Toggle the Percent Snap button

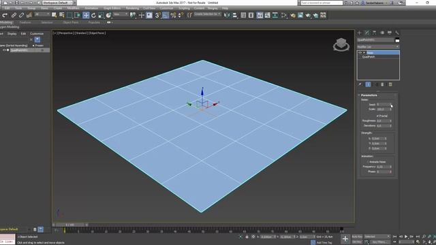pos(173,15)
